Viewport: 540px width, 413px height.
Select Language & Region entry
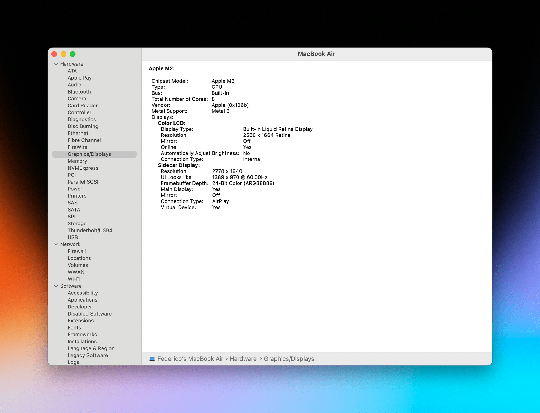point(91,348)
